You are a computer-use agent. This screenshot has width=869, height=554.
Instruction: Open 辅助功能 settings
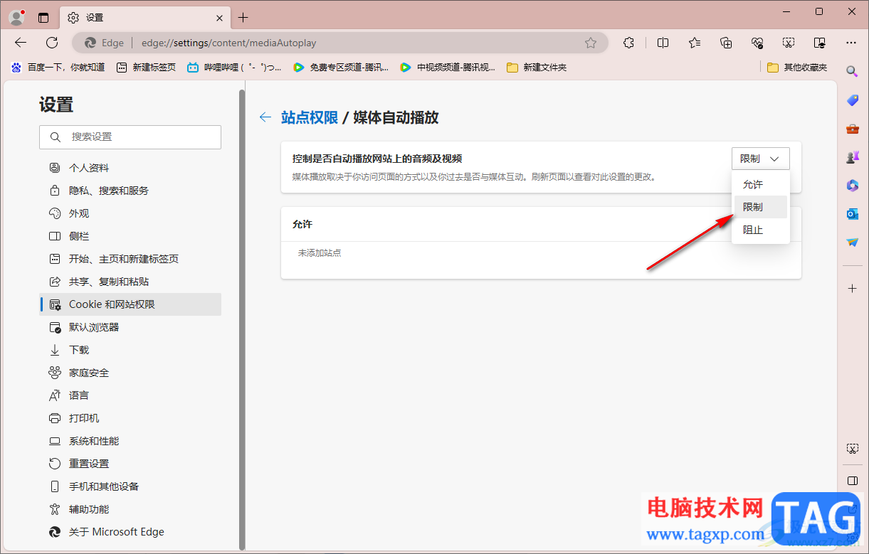pos(130,509)
